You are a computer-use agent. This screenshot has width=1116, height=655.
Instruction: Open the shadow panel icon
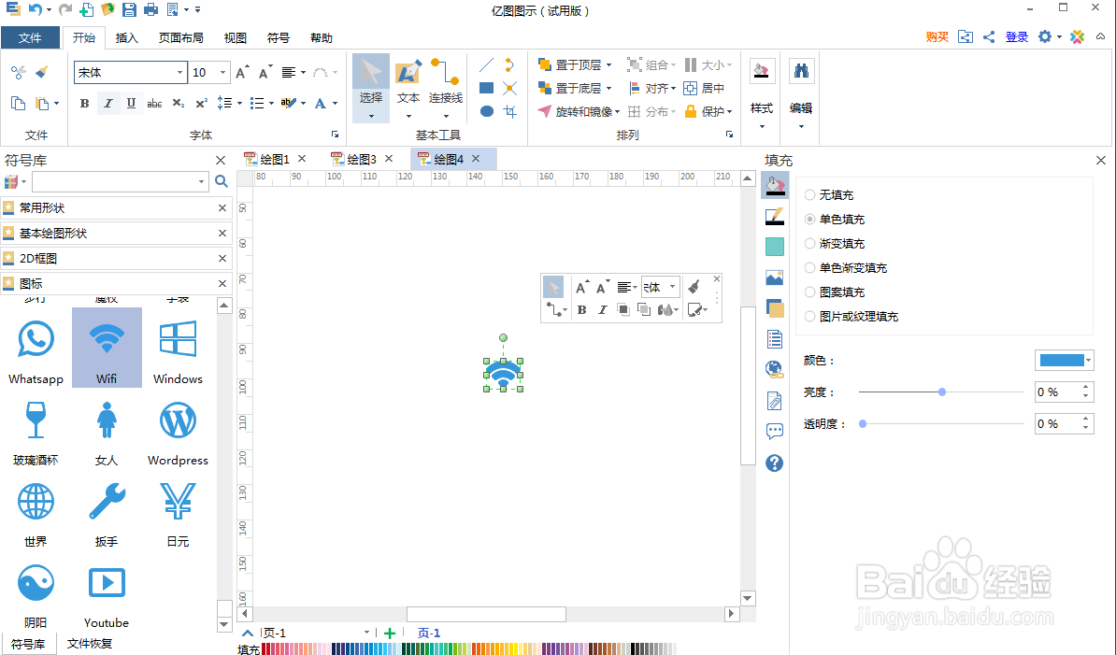(774, 308)
